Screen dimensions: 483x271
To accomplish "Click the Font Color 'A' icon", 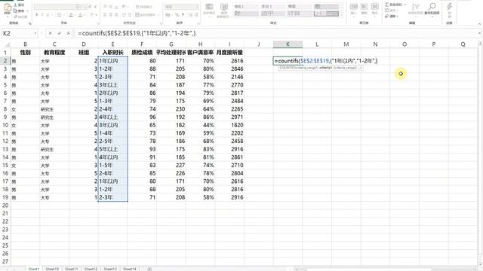I will coord(81,15).
